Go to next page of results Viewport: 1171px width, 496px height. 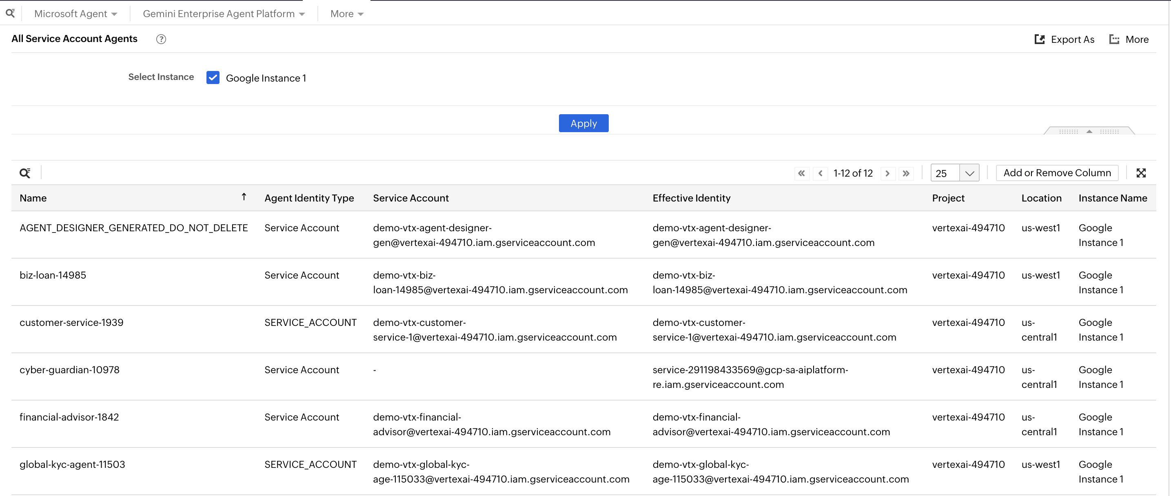coord(887,173)
